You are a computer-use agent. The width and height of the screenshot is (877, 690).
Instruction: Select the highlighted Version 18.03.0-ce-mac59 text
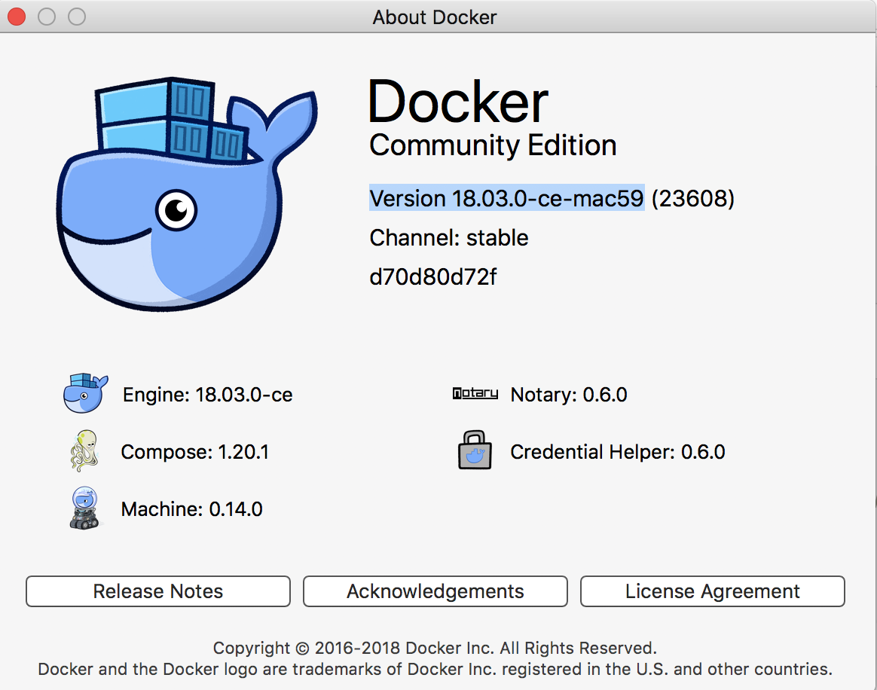(507, 198)
